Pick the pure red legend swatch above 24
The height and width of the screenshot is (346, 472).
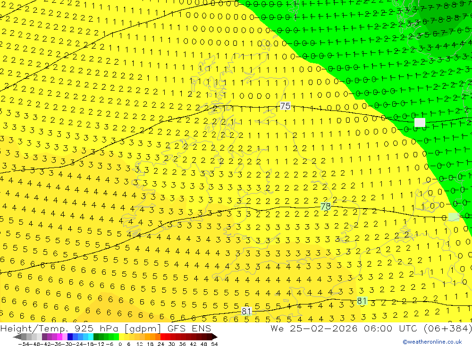point(163,337)
